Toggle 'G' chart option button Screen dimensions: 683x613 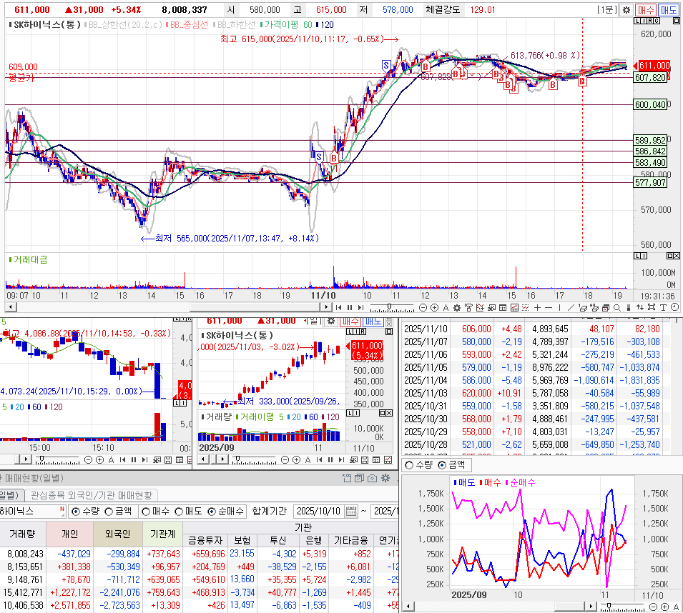click(657, 21)
